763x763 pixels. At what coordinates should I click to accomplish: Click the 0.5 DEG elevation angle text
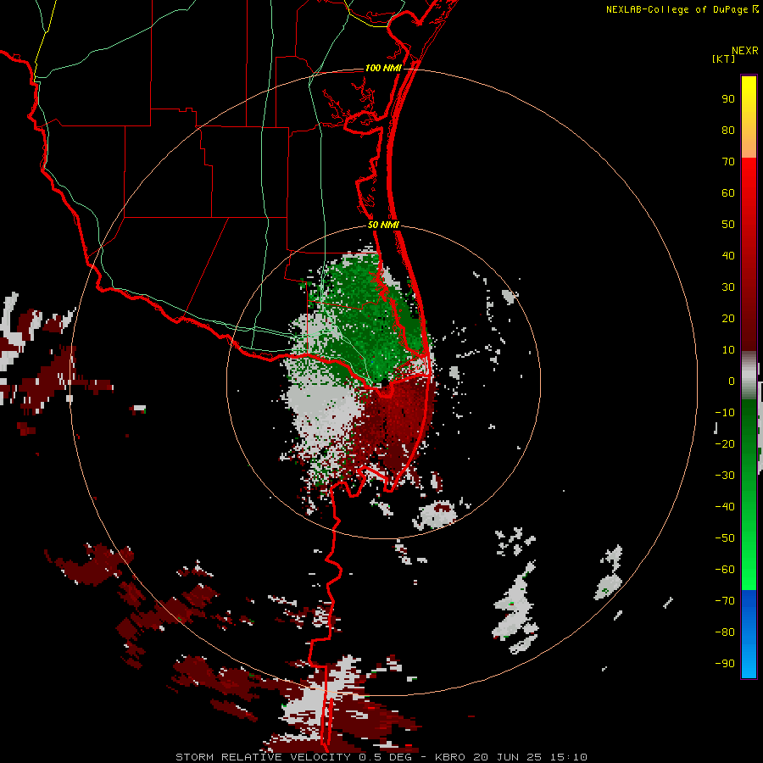tap(385, 757)
